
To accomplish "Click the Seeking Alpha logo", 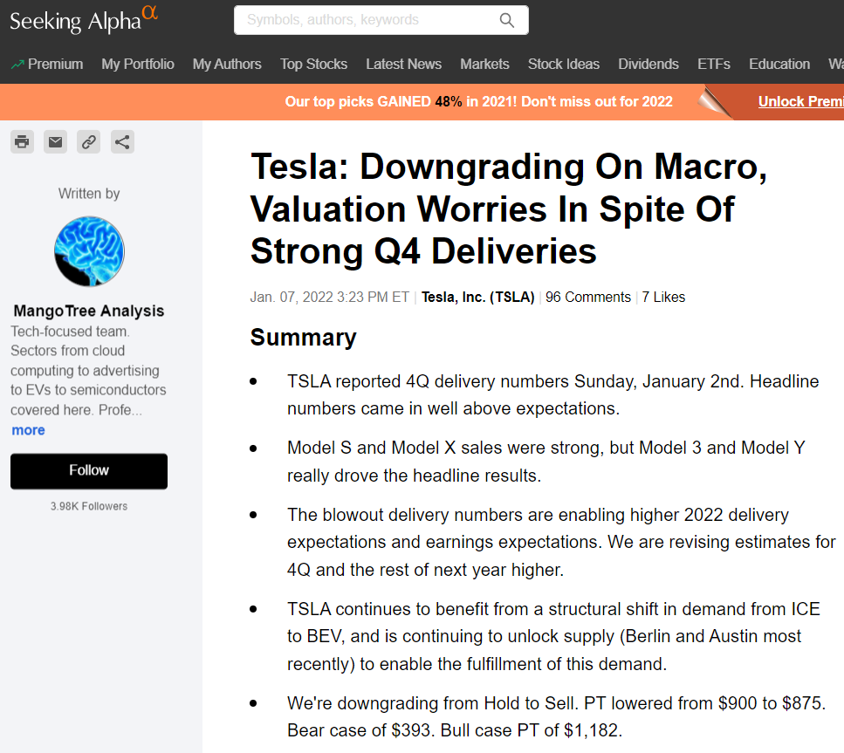I will (x=84, y=20).
